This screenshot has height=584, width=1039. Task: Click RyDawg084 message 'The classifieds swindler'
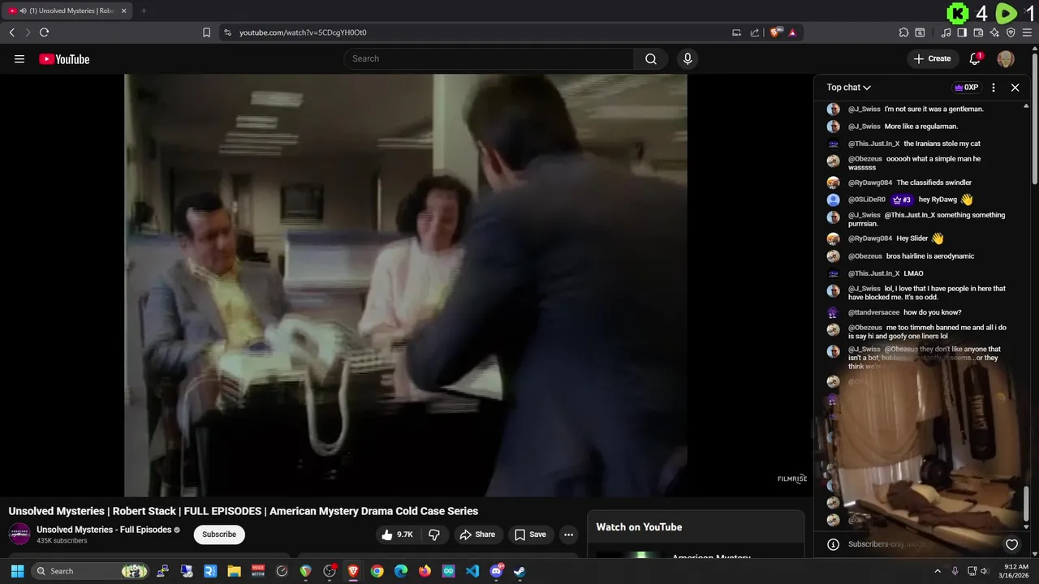(x=934, y=182)
